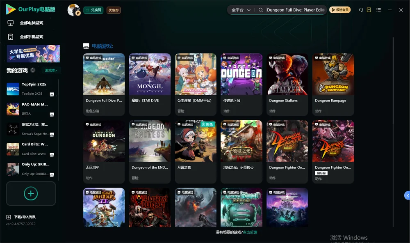
Task: Open the 大学生专属优惠 promotional banner
Action: tap(33, 53)
